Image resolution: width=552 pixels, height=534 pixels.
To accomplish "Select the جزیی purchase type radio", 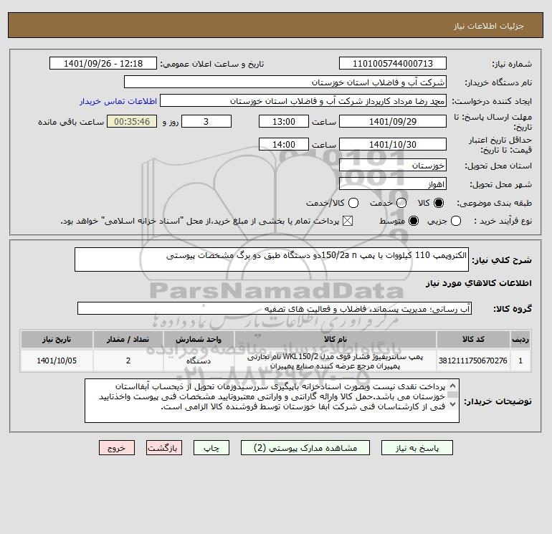I will [x=455, y=221].
